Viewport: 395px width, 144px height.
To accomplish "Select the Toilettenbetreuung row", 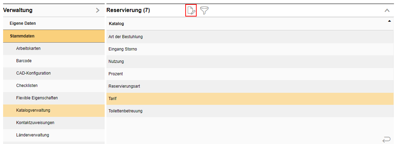I will [250, 111].
